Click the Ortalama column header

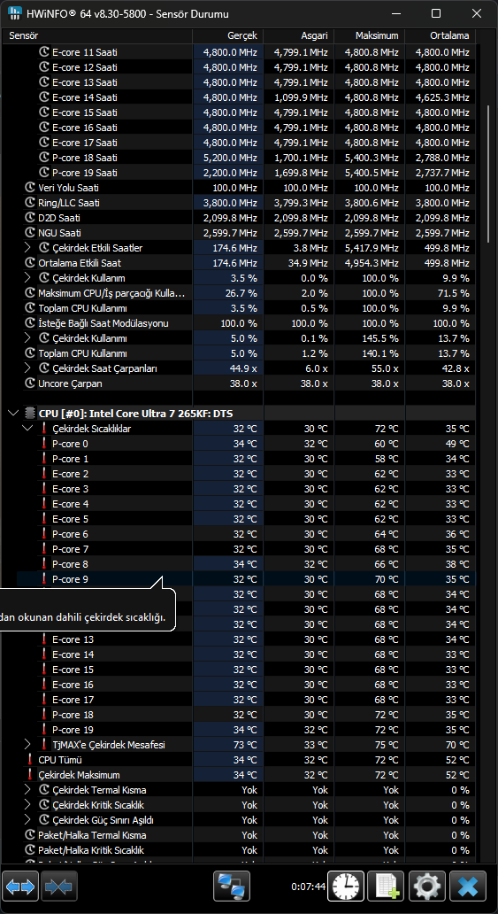coord(440,35)
